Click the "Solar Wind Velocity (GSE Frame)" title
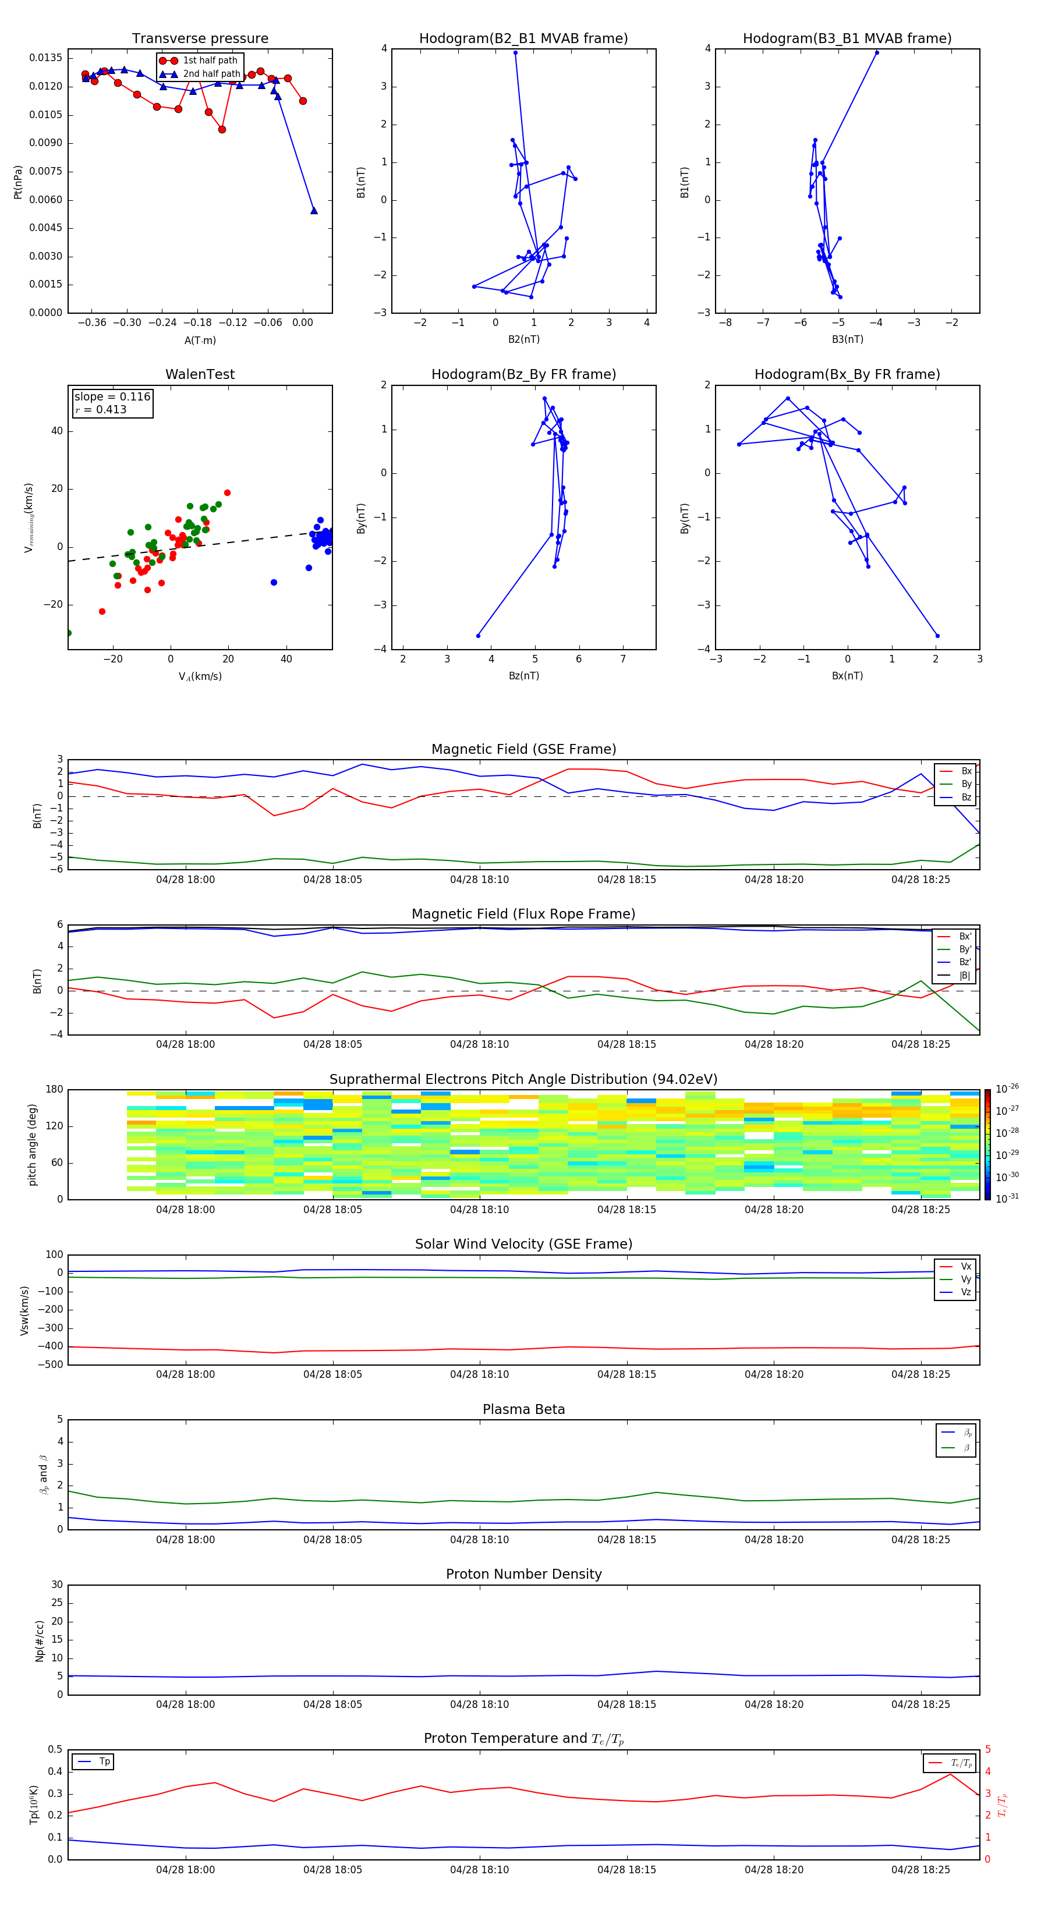This screenshot has width=1048, height=1921. (523, 1244)
